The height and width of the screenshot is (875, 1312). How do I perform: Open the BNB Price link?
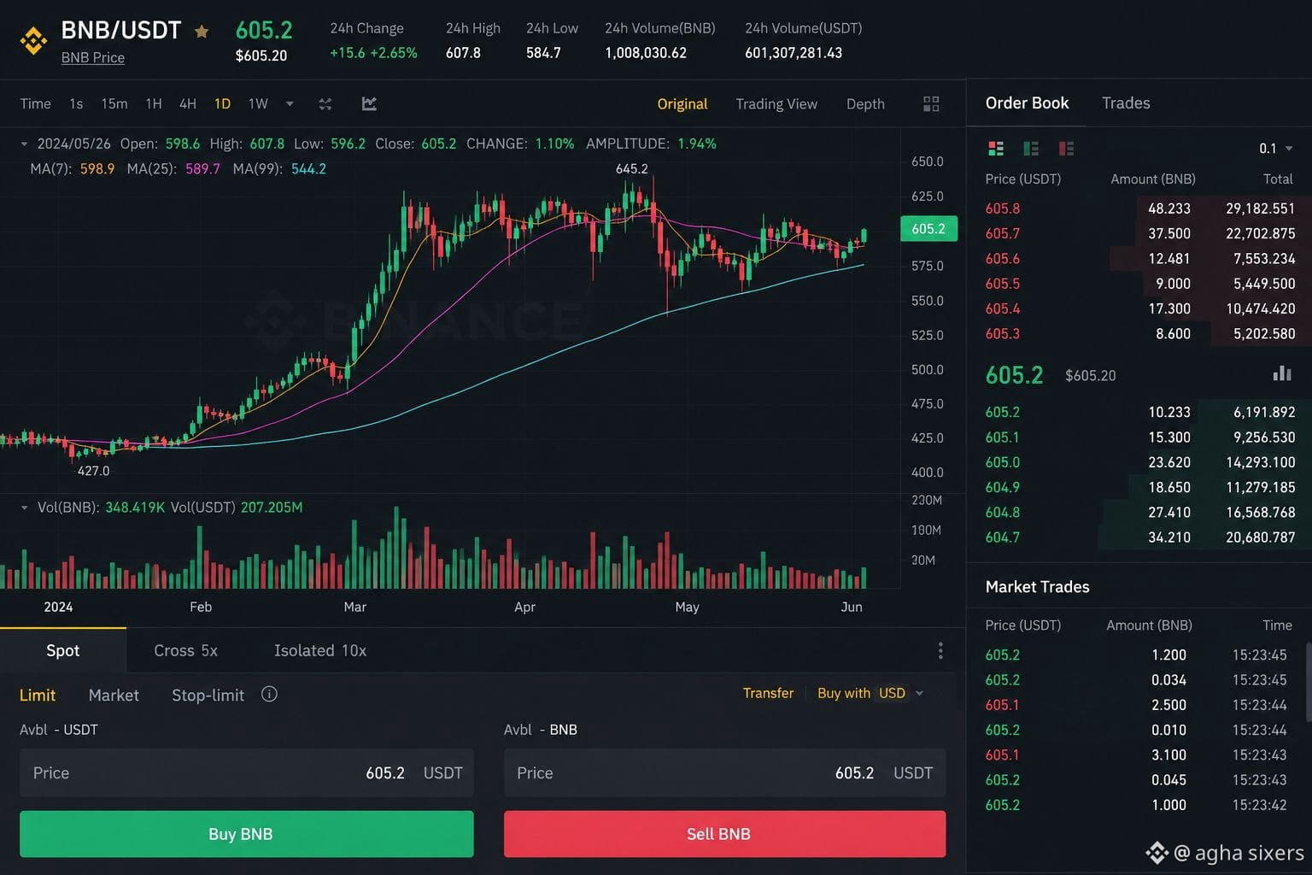pos(93,57)
